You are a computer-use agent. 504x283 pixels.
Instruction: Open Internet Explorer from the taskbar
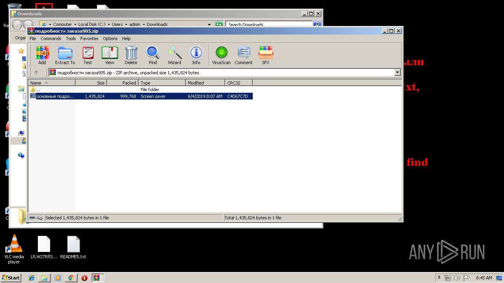pyautogui.click(x=31, y=278)
